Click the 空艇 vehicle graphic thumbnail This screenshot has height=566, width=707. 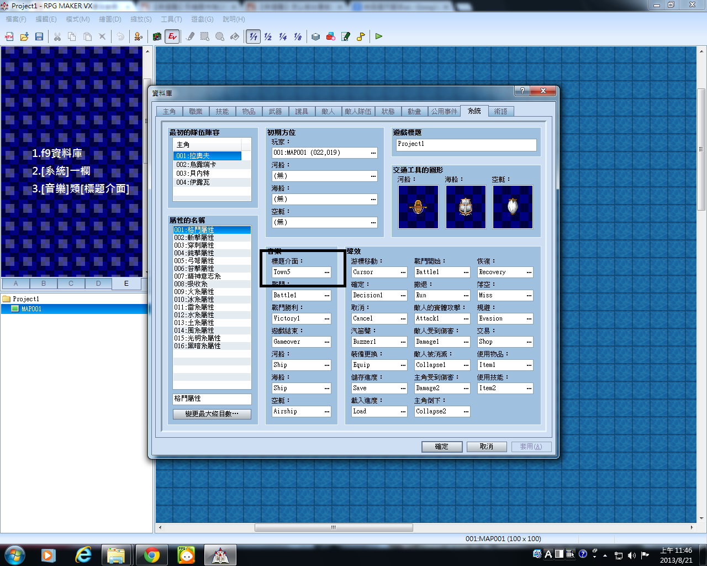[x=513, y=207]
